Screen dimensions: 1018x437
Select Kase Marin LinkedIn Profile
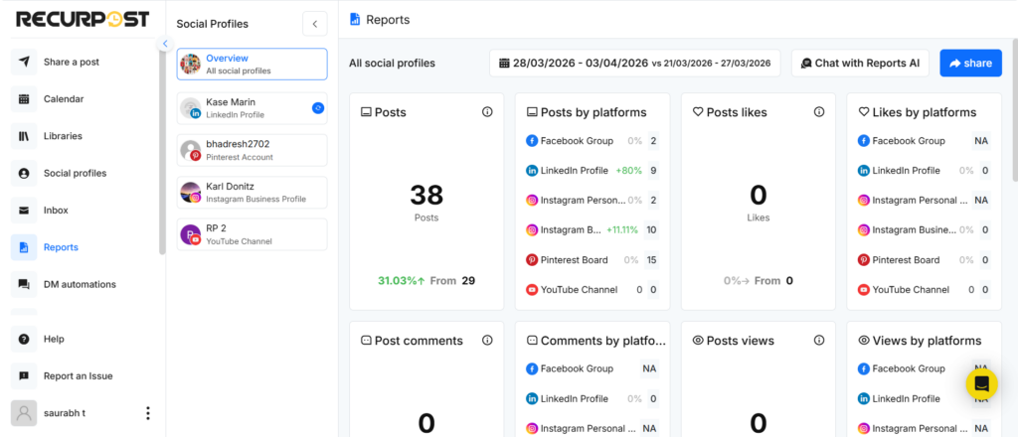point(252,108)
